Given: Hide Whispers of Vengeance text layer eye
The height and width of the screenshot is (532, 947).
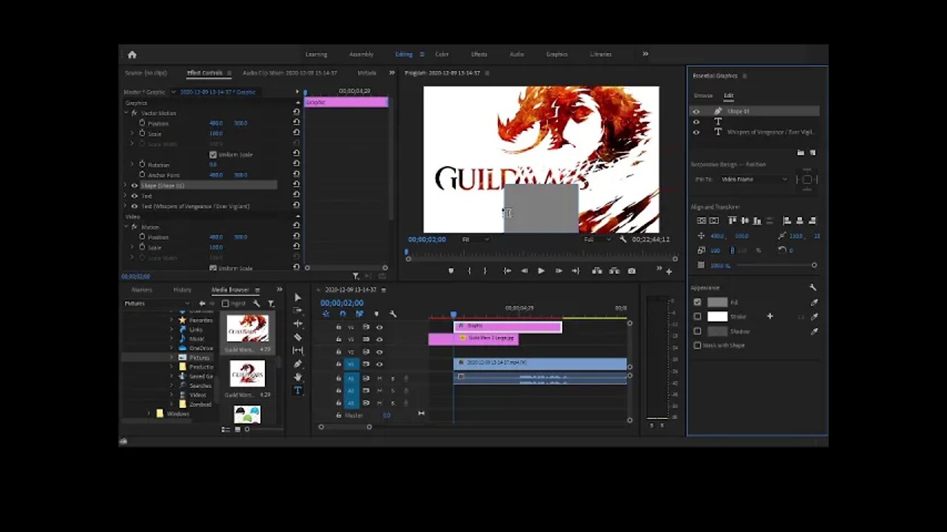Looking at the screenshot, I should [x=695, y=132].
